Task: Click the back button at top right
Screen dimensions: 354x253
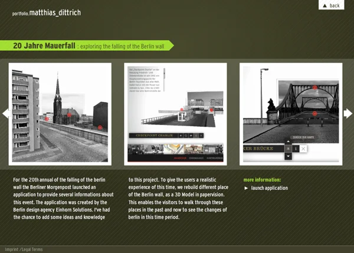Action: pyautogui.click(x=331, y=5)
